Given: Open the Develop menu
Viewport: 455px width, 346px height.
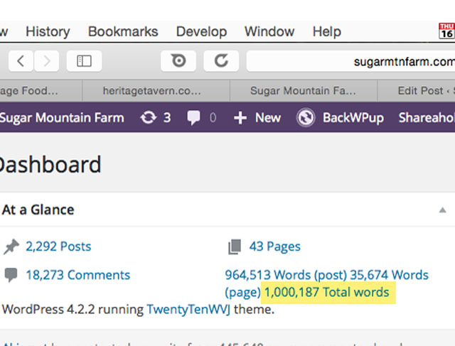Looking at the screenshot, I should pos(201,31).
